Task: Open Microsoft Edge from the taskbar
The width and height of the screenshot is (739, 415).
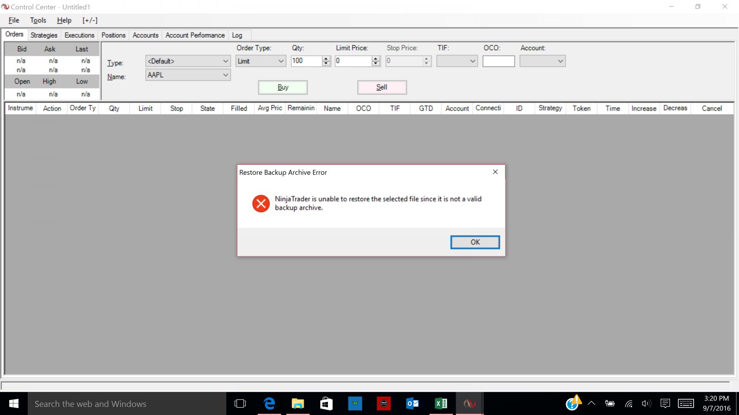Action: 269,403
